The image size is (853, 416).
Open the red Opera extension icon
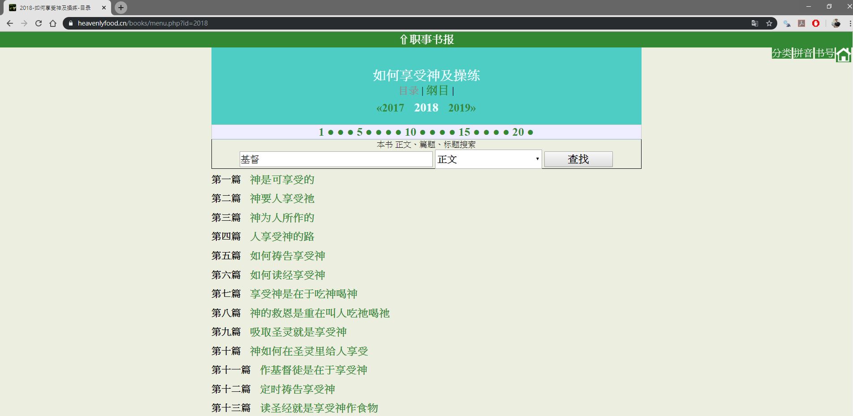coord(816,23)
